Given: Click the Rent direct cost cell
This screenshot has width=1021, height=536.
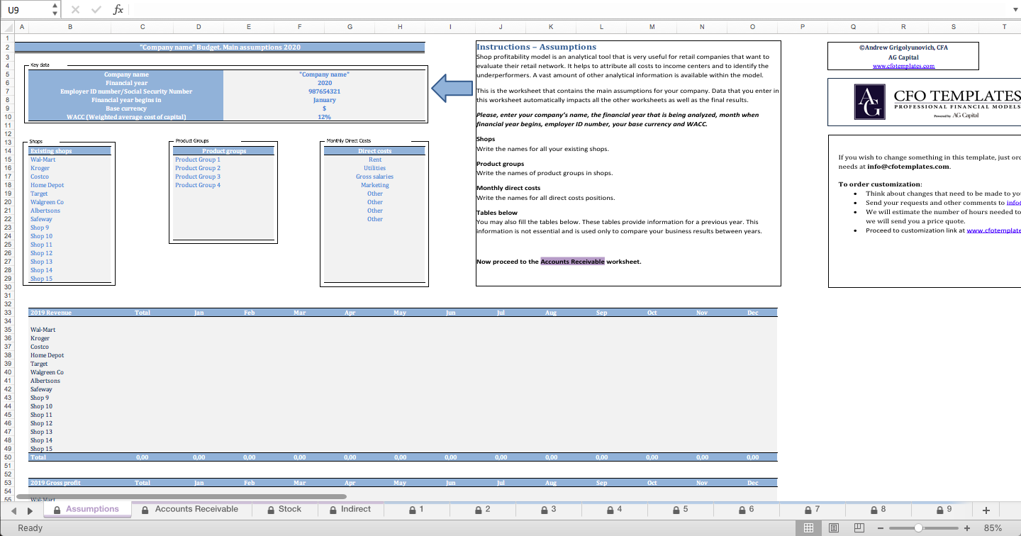Looking at the screenshot, I should [x=375, y=160].
